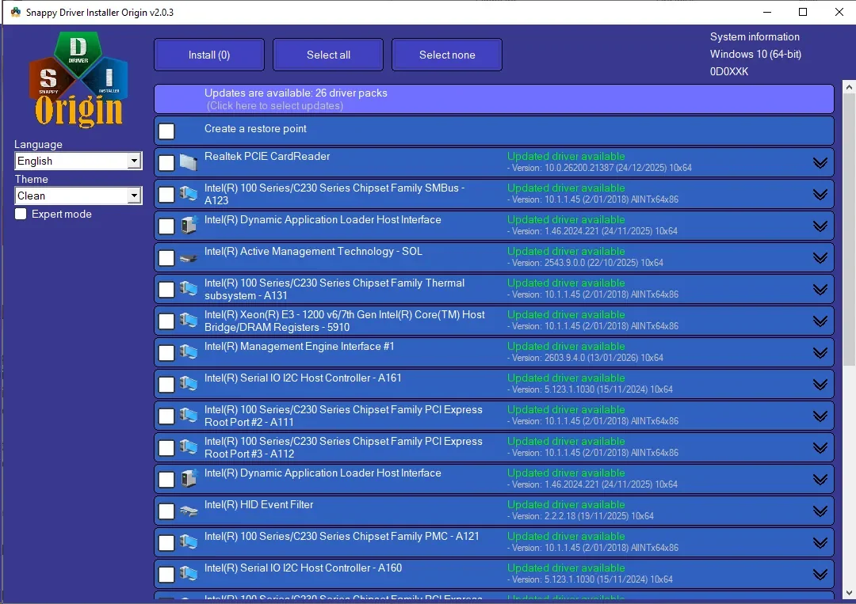
Task: Expand the Realtek PCIE CardReader row chevron
Action: pos(820,162)
